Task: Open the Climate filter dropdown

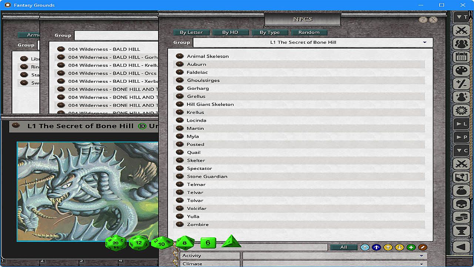Action: 335,264
